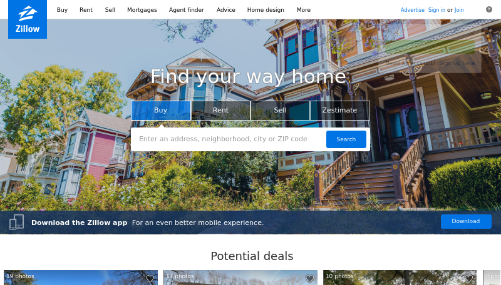Open the More navigation menu

click(x=304, y=10)
